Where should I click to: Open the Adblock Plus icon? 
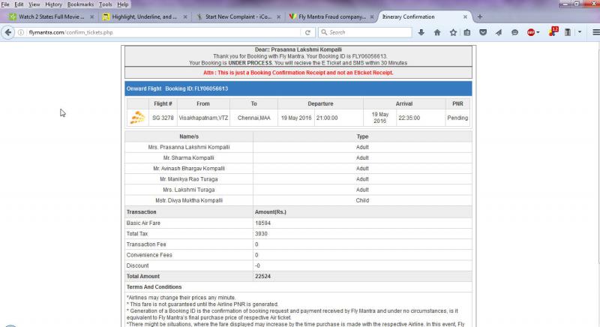click(x=530, y=32)
